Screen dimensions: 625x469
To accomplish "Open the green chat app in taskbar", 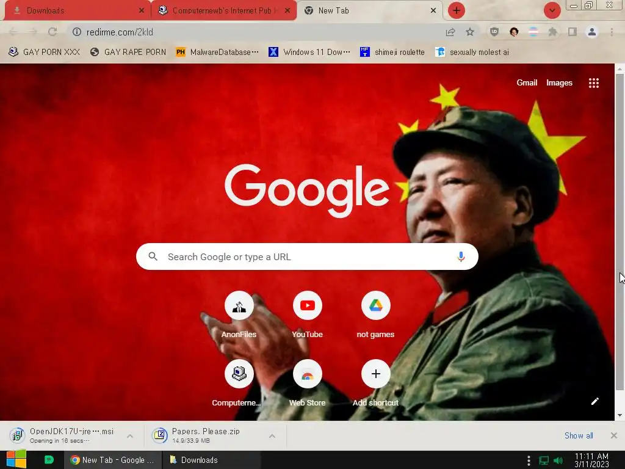I will tap(49, 460).
